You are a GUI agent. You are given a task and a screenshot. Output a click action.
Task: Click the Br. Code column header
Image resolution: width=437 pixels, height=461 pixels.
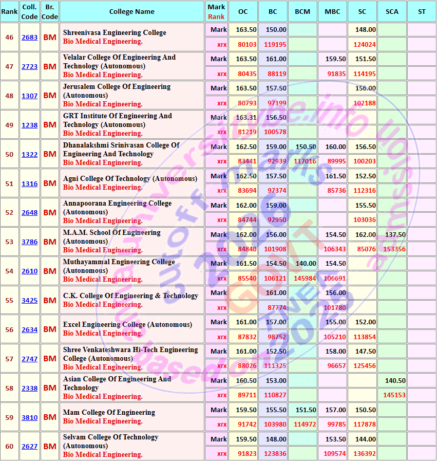[x=50, y=11]
